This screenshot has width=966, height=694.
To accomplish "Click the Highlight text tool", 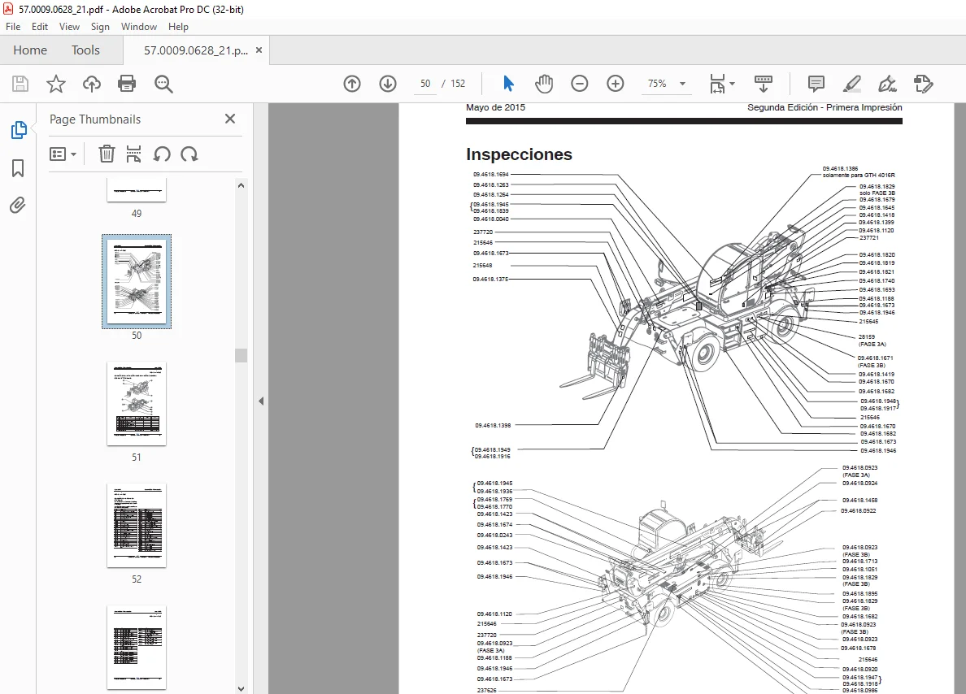I will [x=852, y=84].
